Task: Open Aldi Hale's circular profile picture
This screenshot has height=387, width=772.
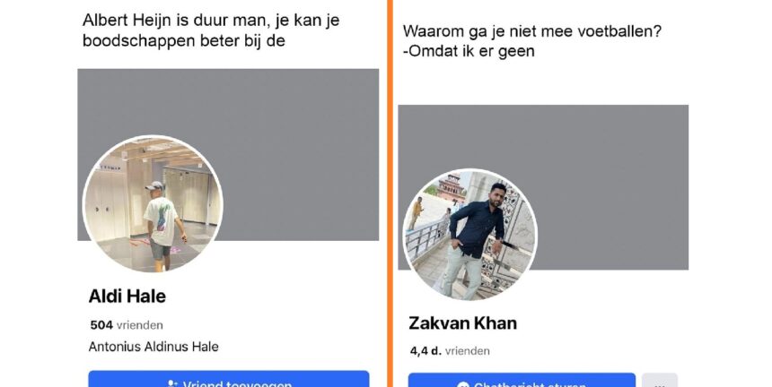Action: (x=154, y=204)
